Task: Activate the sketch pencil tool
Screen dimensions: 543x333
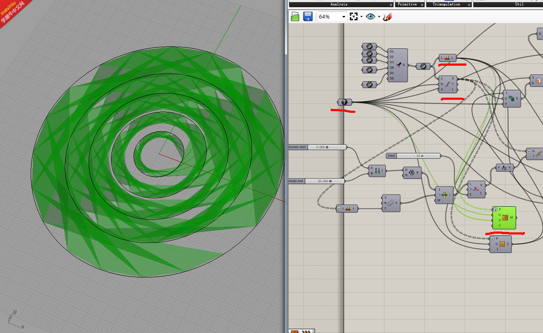Action: pyautogui.click(x=387, y=16)
